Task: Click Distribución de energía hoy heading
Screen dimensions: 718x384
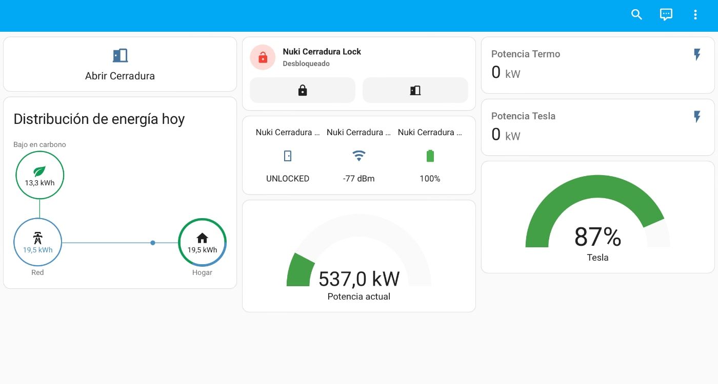Action: 99,119
